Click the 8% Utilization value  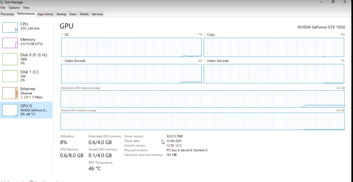pos(64,142)
